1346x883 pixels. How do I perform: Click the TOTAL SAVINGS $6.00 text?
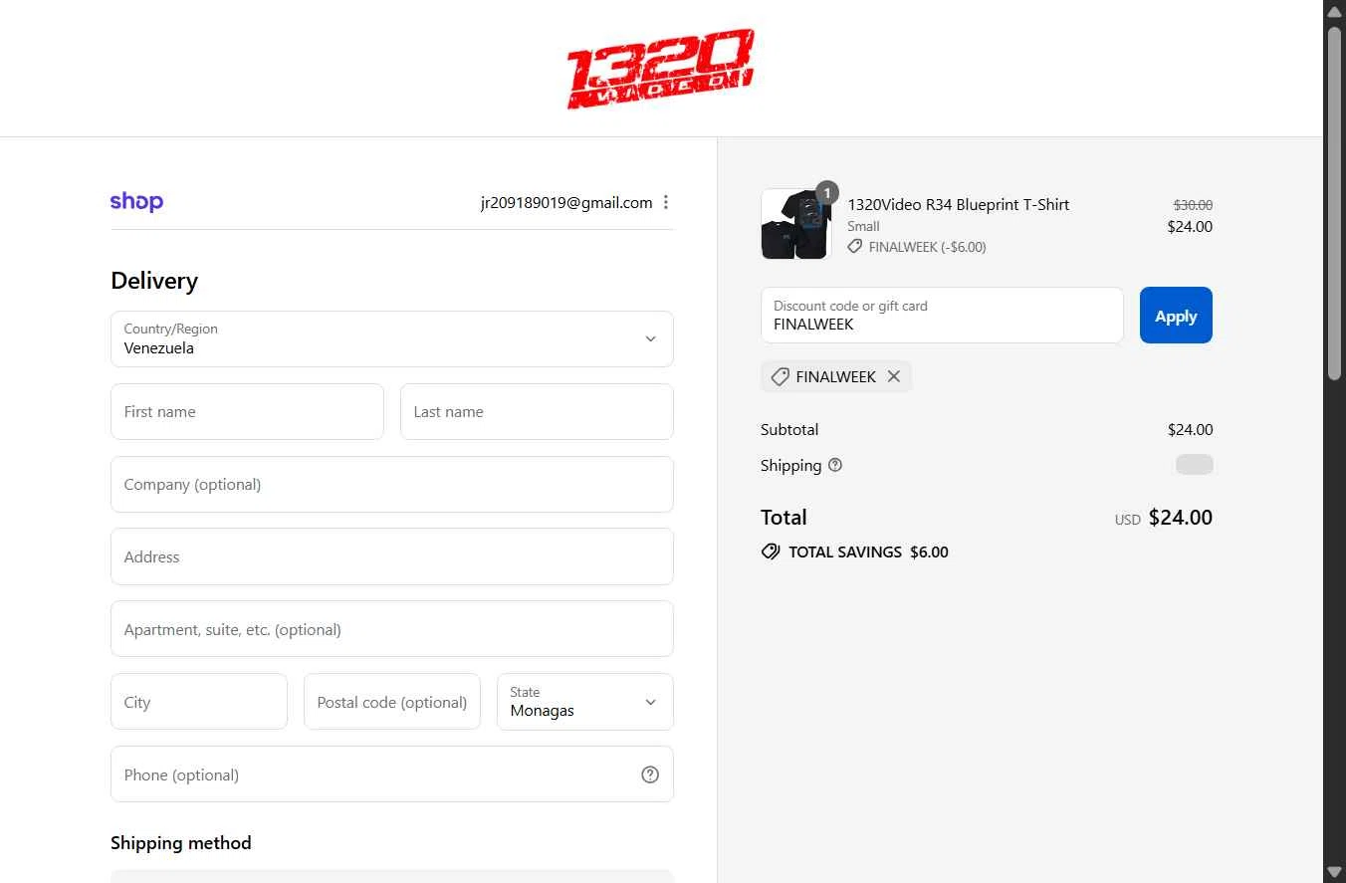coord(868,552)
